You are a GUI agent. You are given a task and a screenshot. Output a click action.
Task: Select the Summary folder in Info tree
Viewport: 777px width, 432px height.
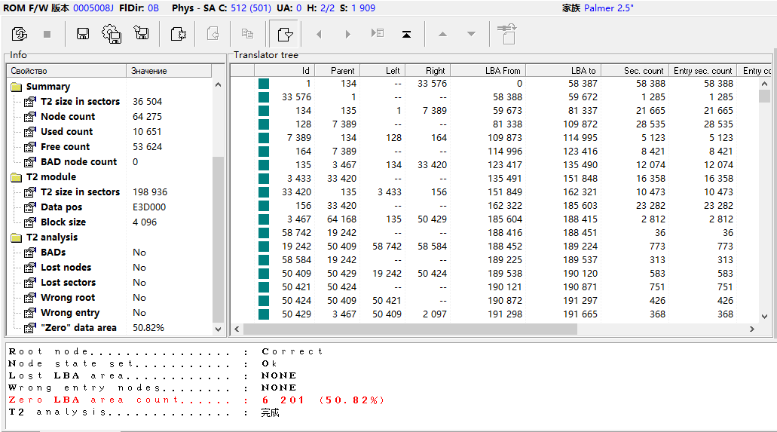click(47, 86)
